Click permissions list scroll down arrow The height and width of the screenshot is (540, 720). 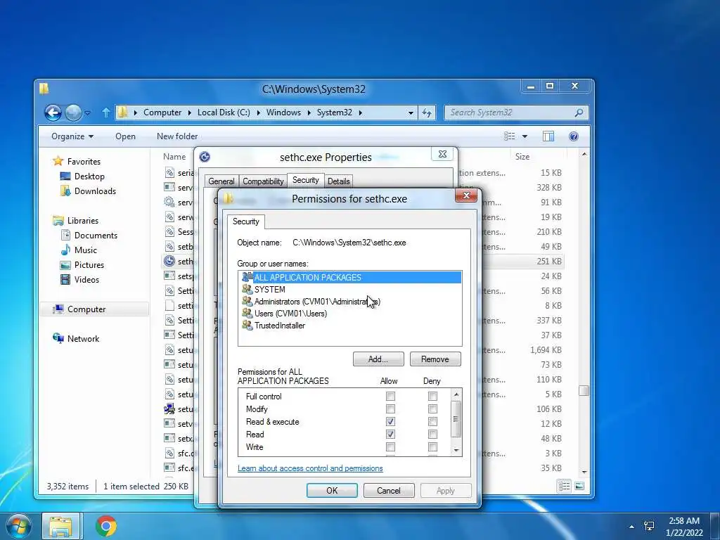click(456, 451)
